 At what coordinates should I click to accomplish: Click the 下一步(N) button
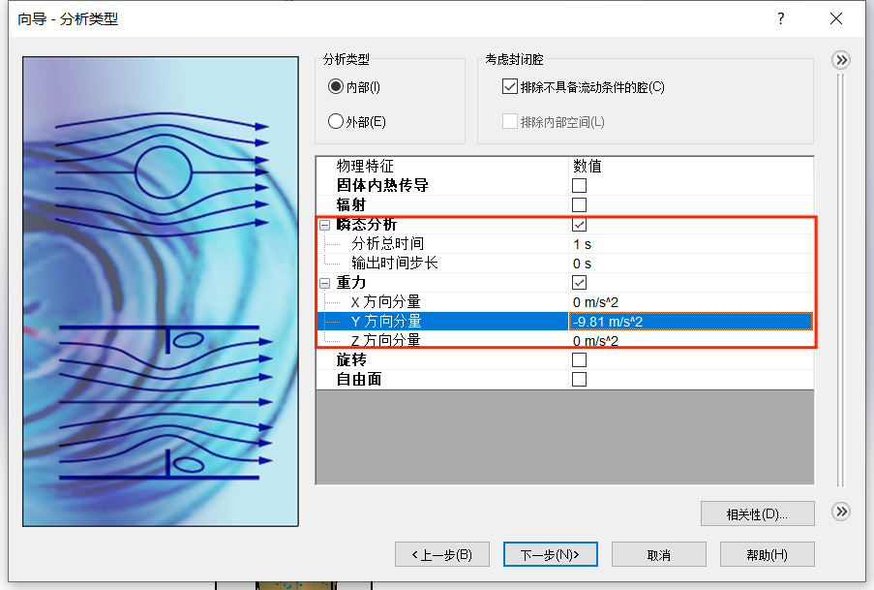[550, 554]
